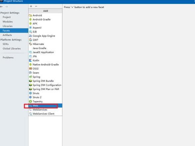This screenshot has width=195, height=146.
Task: Click the Spring leaf icon
Action: coord(31,77)
